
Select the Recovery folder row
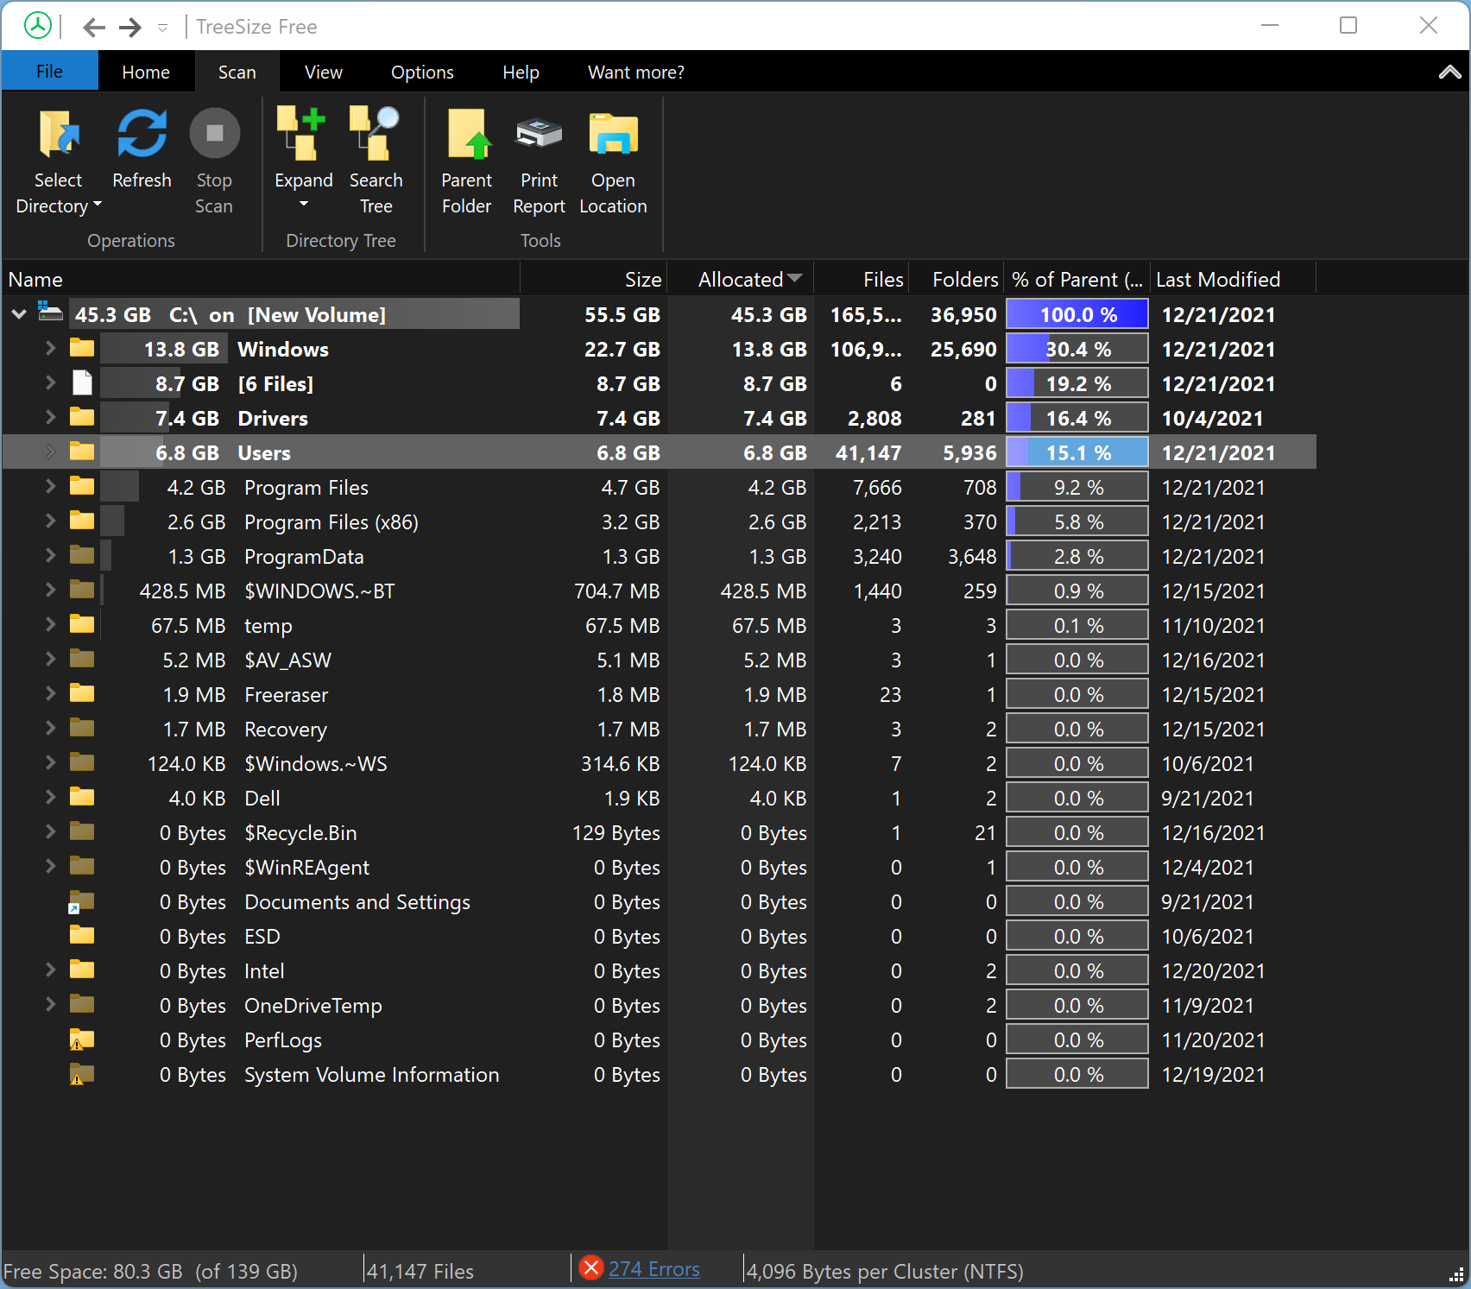click(660, 729)
